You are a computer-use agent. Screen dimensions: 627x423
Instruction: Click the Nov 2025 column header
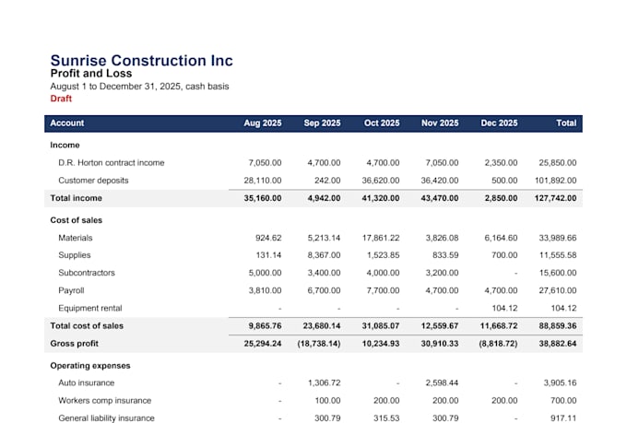click(440, 123)
